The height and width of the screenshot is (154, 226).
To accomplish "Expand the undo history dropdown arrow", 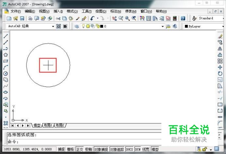I will (98, 18).
